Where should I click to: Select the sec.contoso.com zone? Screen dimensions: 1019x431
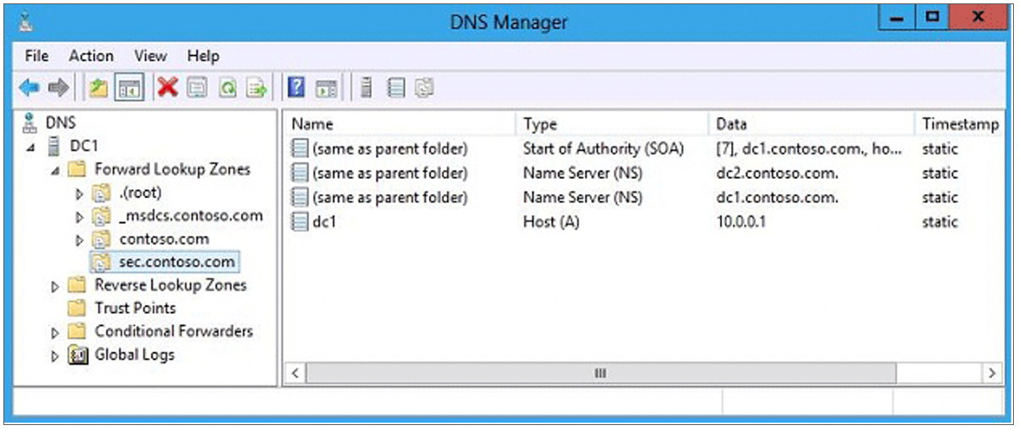pos(177,262)
